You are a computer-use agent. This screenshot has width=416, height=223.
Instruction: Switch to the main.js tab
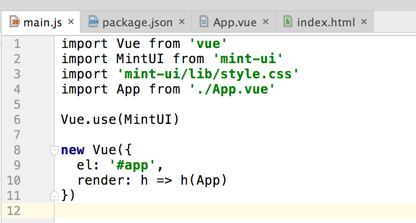(x=41, y=22)
